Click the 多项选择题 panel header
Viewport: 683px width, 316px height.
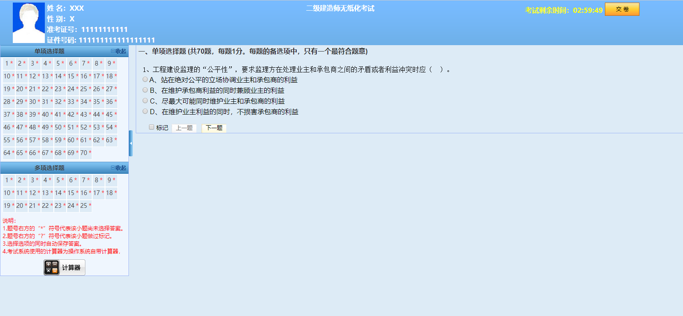pos(50,168)
